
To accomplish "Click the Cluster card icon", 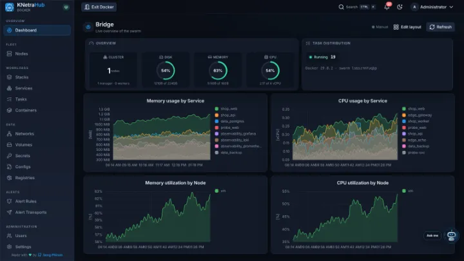I will click(105, 57).
